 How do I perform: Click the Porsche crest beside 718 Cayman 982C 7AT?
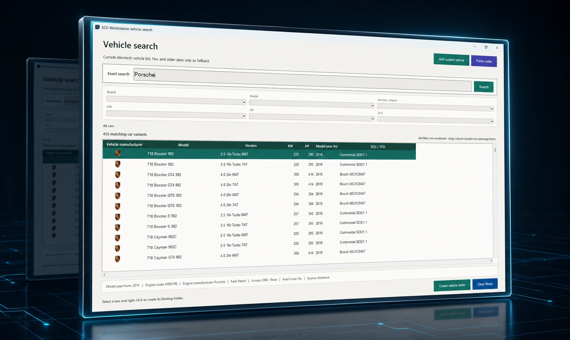pos(118,248)
